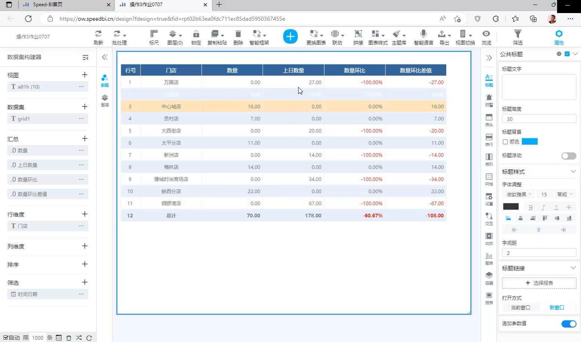
Task: Select 当前窗口 open mode
Action: tap(520, 308)
